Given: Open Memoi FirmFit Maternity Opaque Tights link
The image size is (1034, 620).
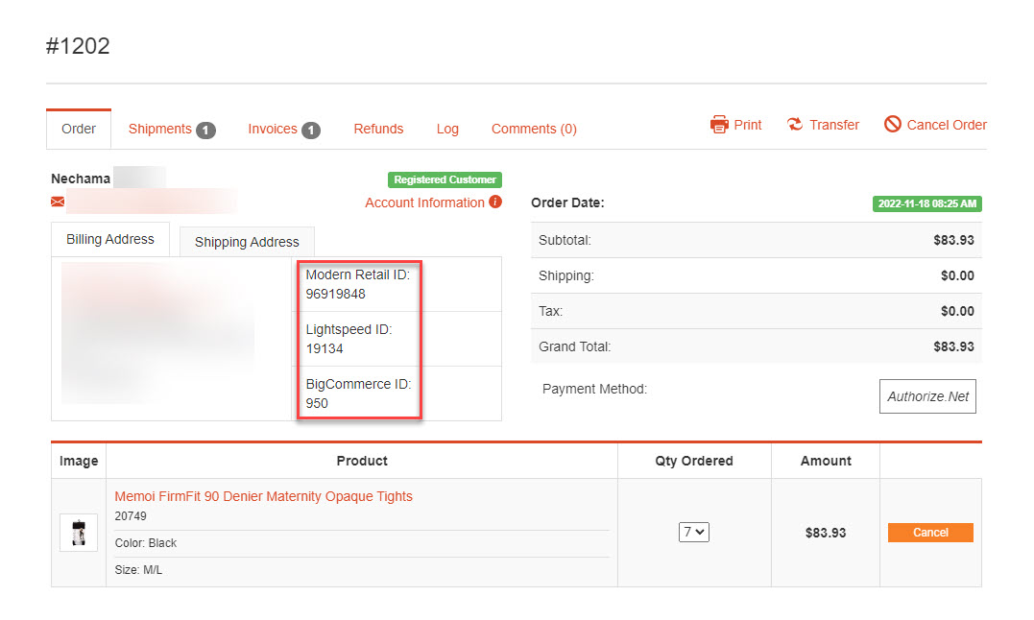Looking at the screenshot, I should 264,496.
